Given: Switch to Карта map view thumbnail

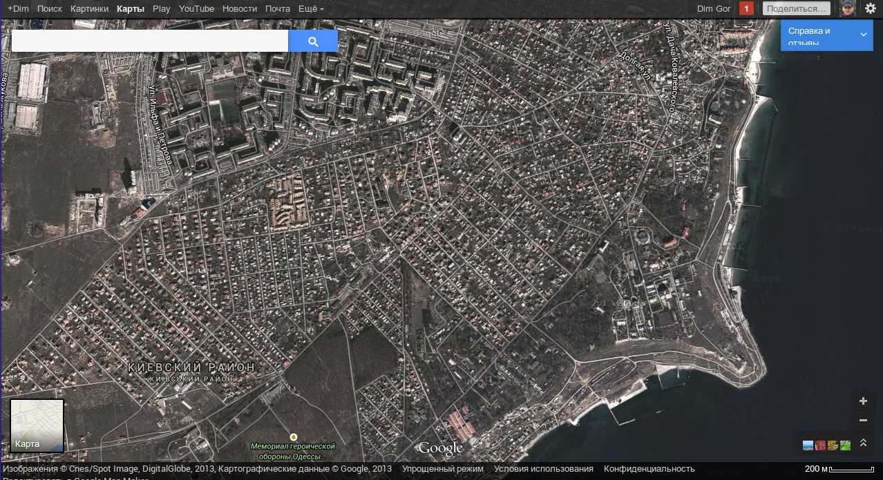Looking at the screenshot, I should (x=37, y=425).
